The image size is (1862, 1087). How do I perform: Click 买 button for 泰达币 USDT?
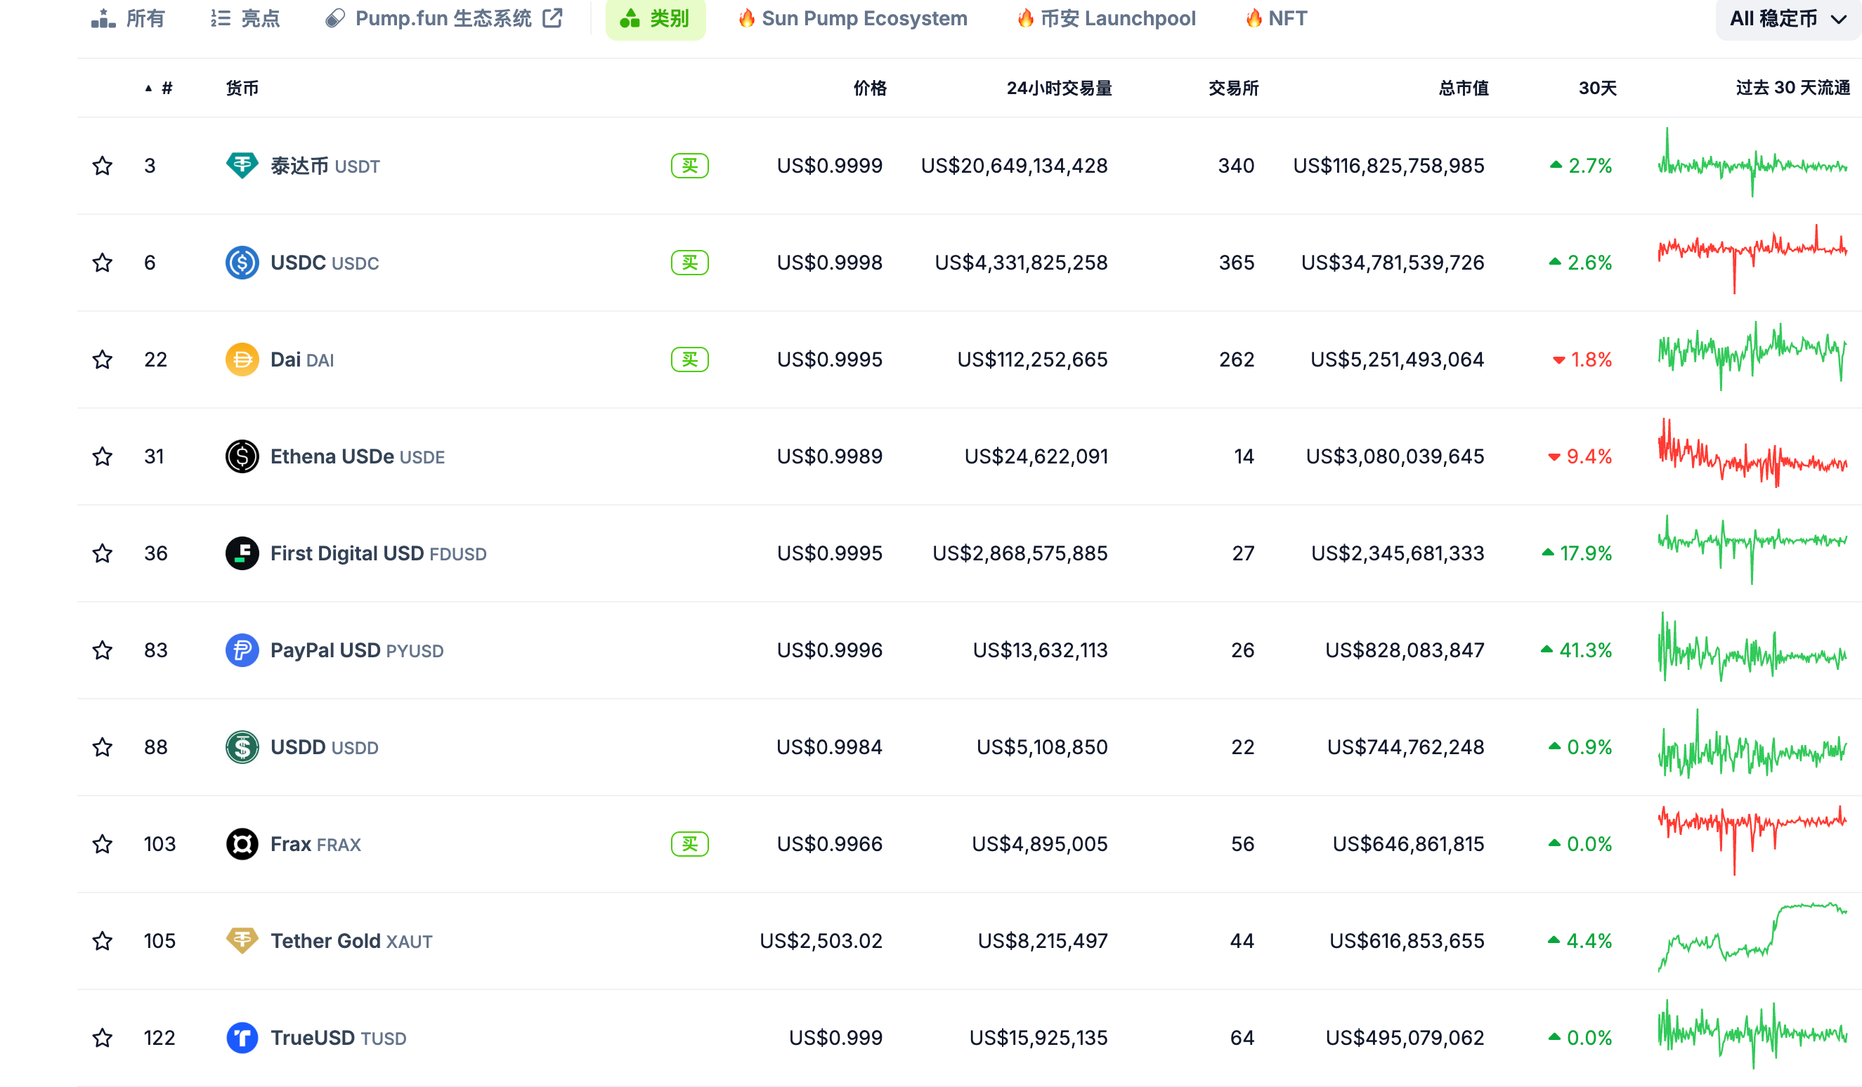(689, 166)
